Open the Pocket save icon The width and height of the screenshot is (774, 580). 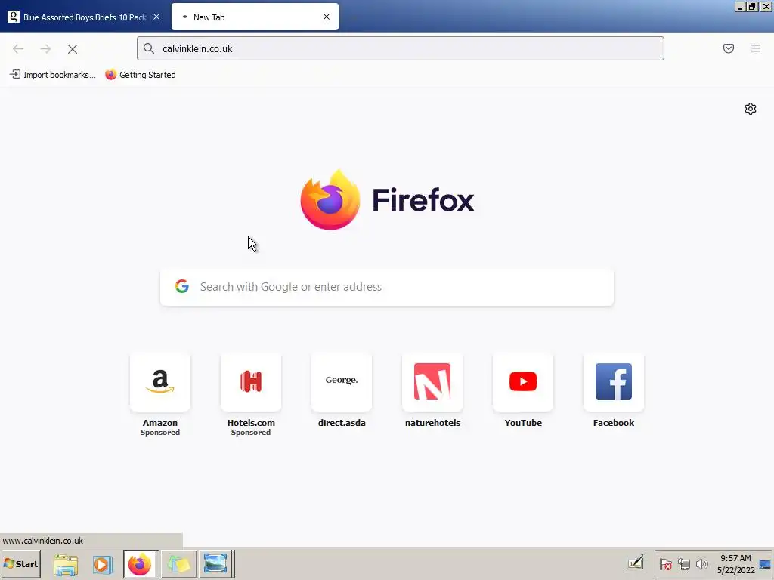[729, 48]
